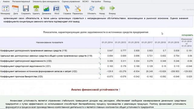Viewport: 194px width, 109px height.
Task: Click the small marker icon in the У18 row
Action: (99, 52)
